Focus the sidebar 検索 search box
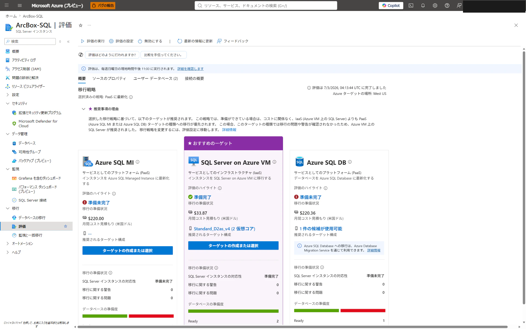 [30, 41]
